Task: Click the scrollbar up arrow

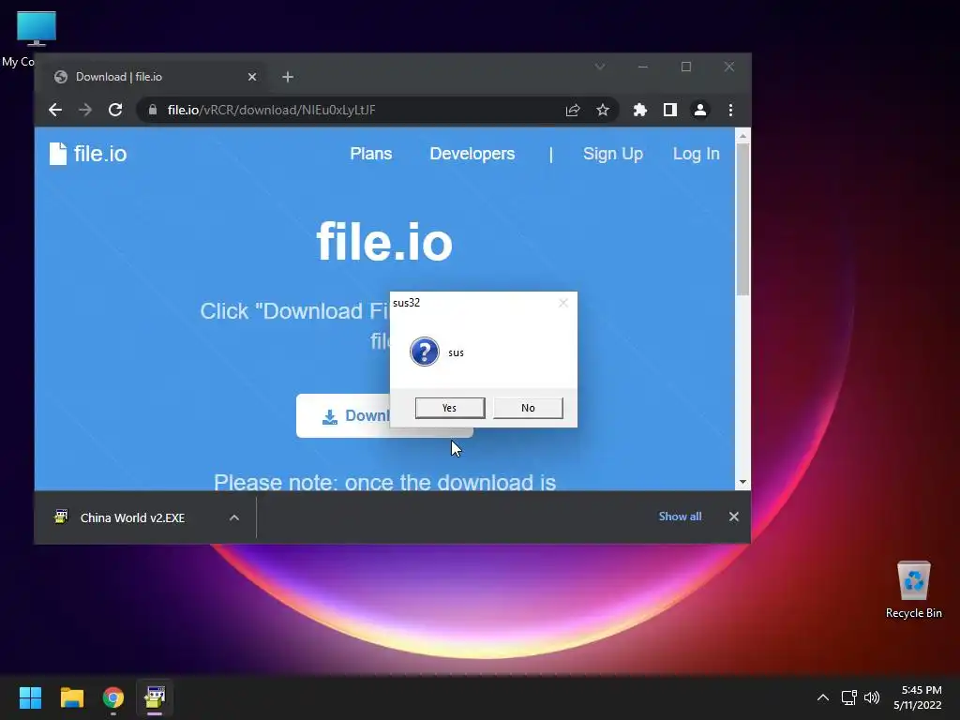Action: 742,136
